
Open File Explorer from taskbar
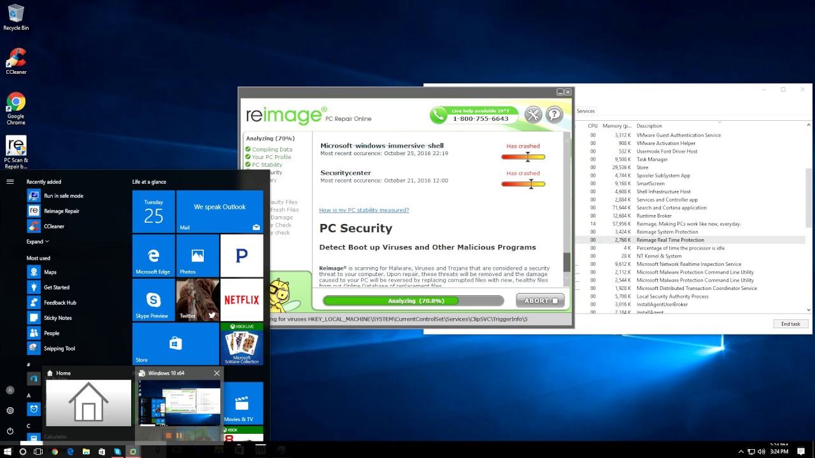pyautogui.click(x=86, y=451)
